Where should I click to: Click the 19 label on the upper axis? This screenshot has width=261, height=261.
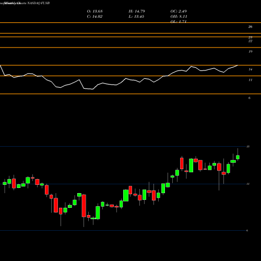tap(250, 52)
